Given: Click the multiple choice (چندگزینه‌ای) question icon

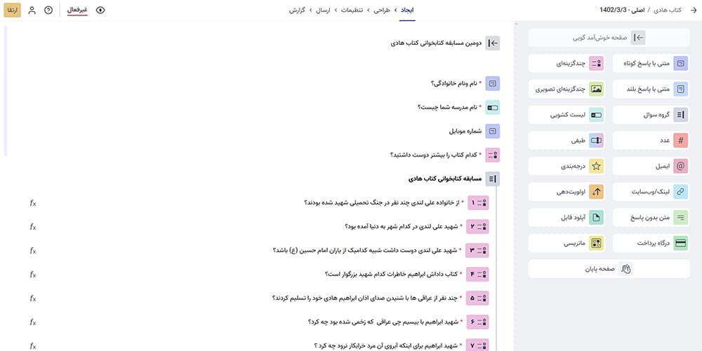Looking at the screenshot, I should point(596,64).
